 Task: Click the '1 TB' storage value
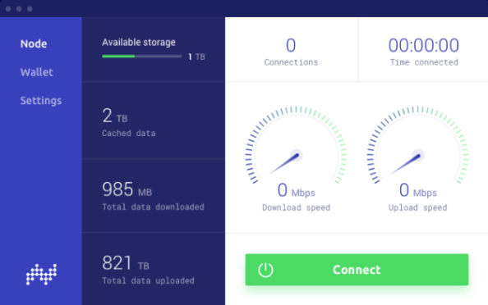[196, 57]
